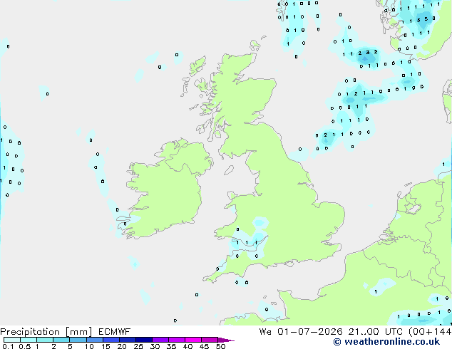Click the 'Precipitation' title text
This screenshot has width=452, height=349.
point(30,332)
